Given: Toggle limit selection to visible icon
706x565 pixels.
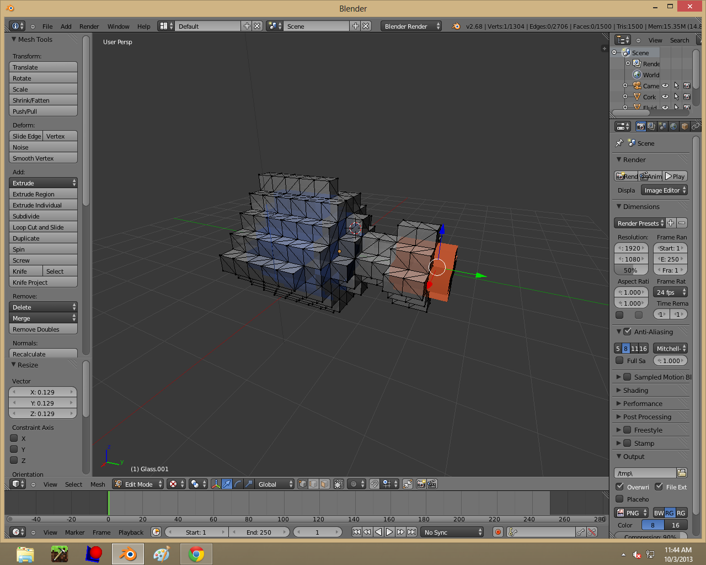Looking at the screenshot, I should (x=339, y=484).
